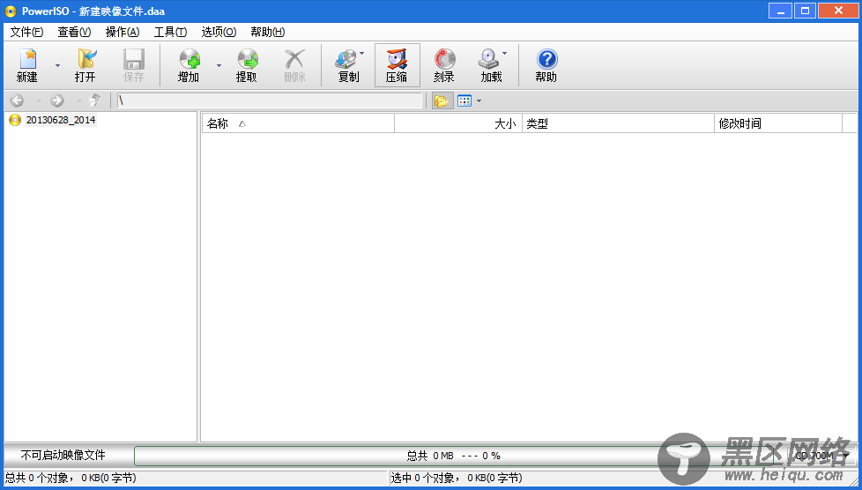Open the 操作(A) menu
The width and height of the screenshot is (862, 490).
pyautogui.click(x=122, y=32)
